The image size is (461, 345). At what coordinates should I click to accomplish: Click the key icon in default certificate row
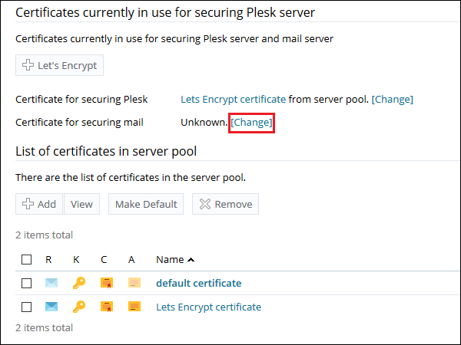coord(78,283)
